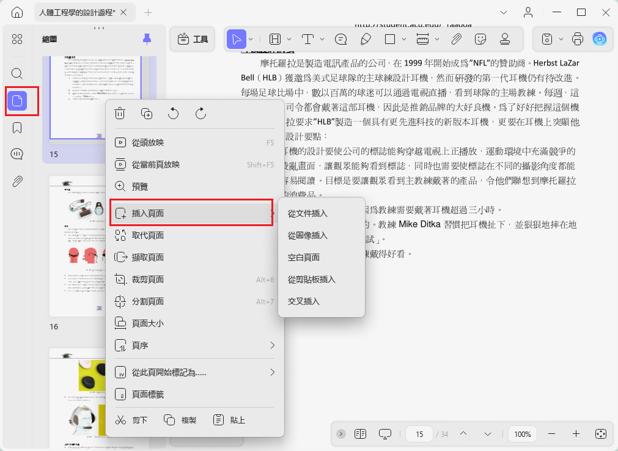The image size is (618, 451).
Task: Expand the pointer tool dropdown arrow
Action: coord(251,39)
